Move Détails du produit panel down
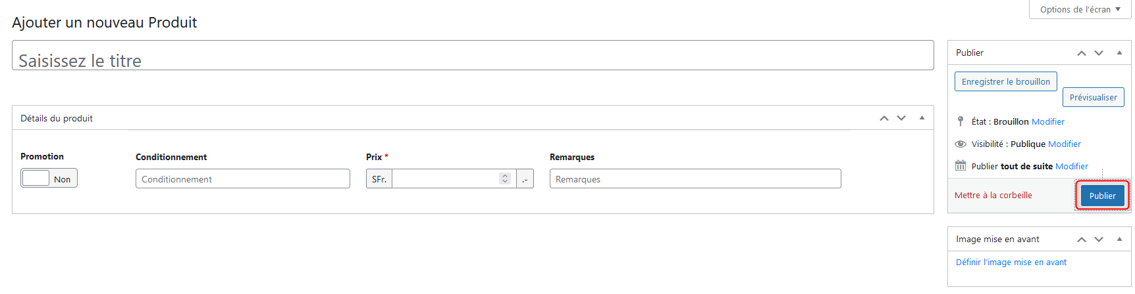The height and width of the screenshot is (294, 1135). tap(901, 118)
